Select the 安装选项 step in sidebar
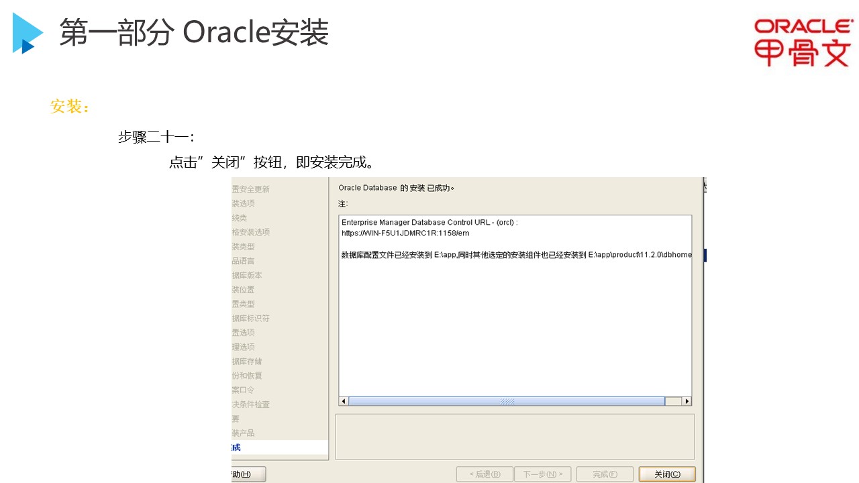The height and width of the screenshot is (483, 859). point(243,203)
